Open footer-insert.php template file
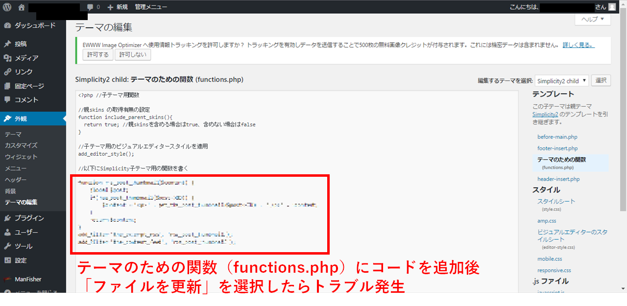The width and height of the screenshot is (627, 306). click(557, 148)
